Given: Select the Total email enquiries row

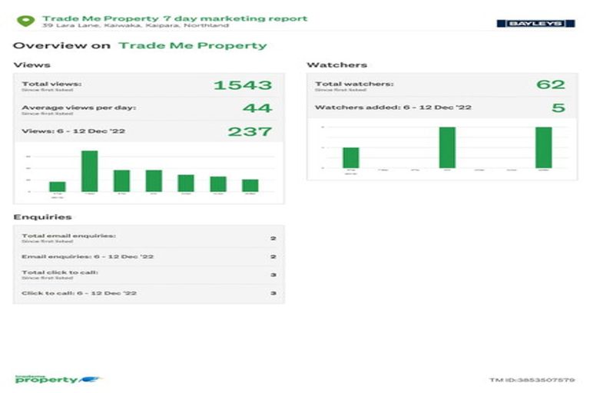Looking at the screenshot, I should pyautogui.click(x=148, y=238).
